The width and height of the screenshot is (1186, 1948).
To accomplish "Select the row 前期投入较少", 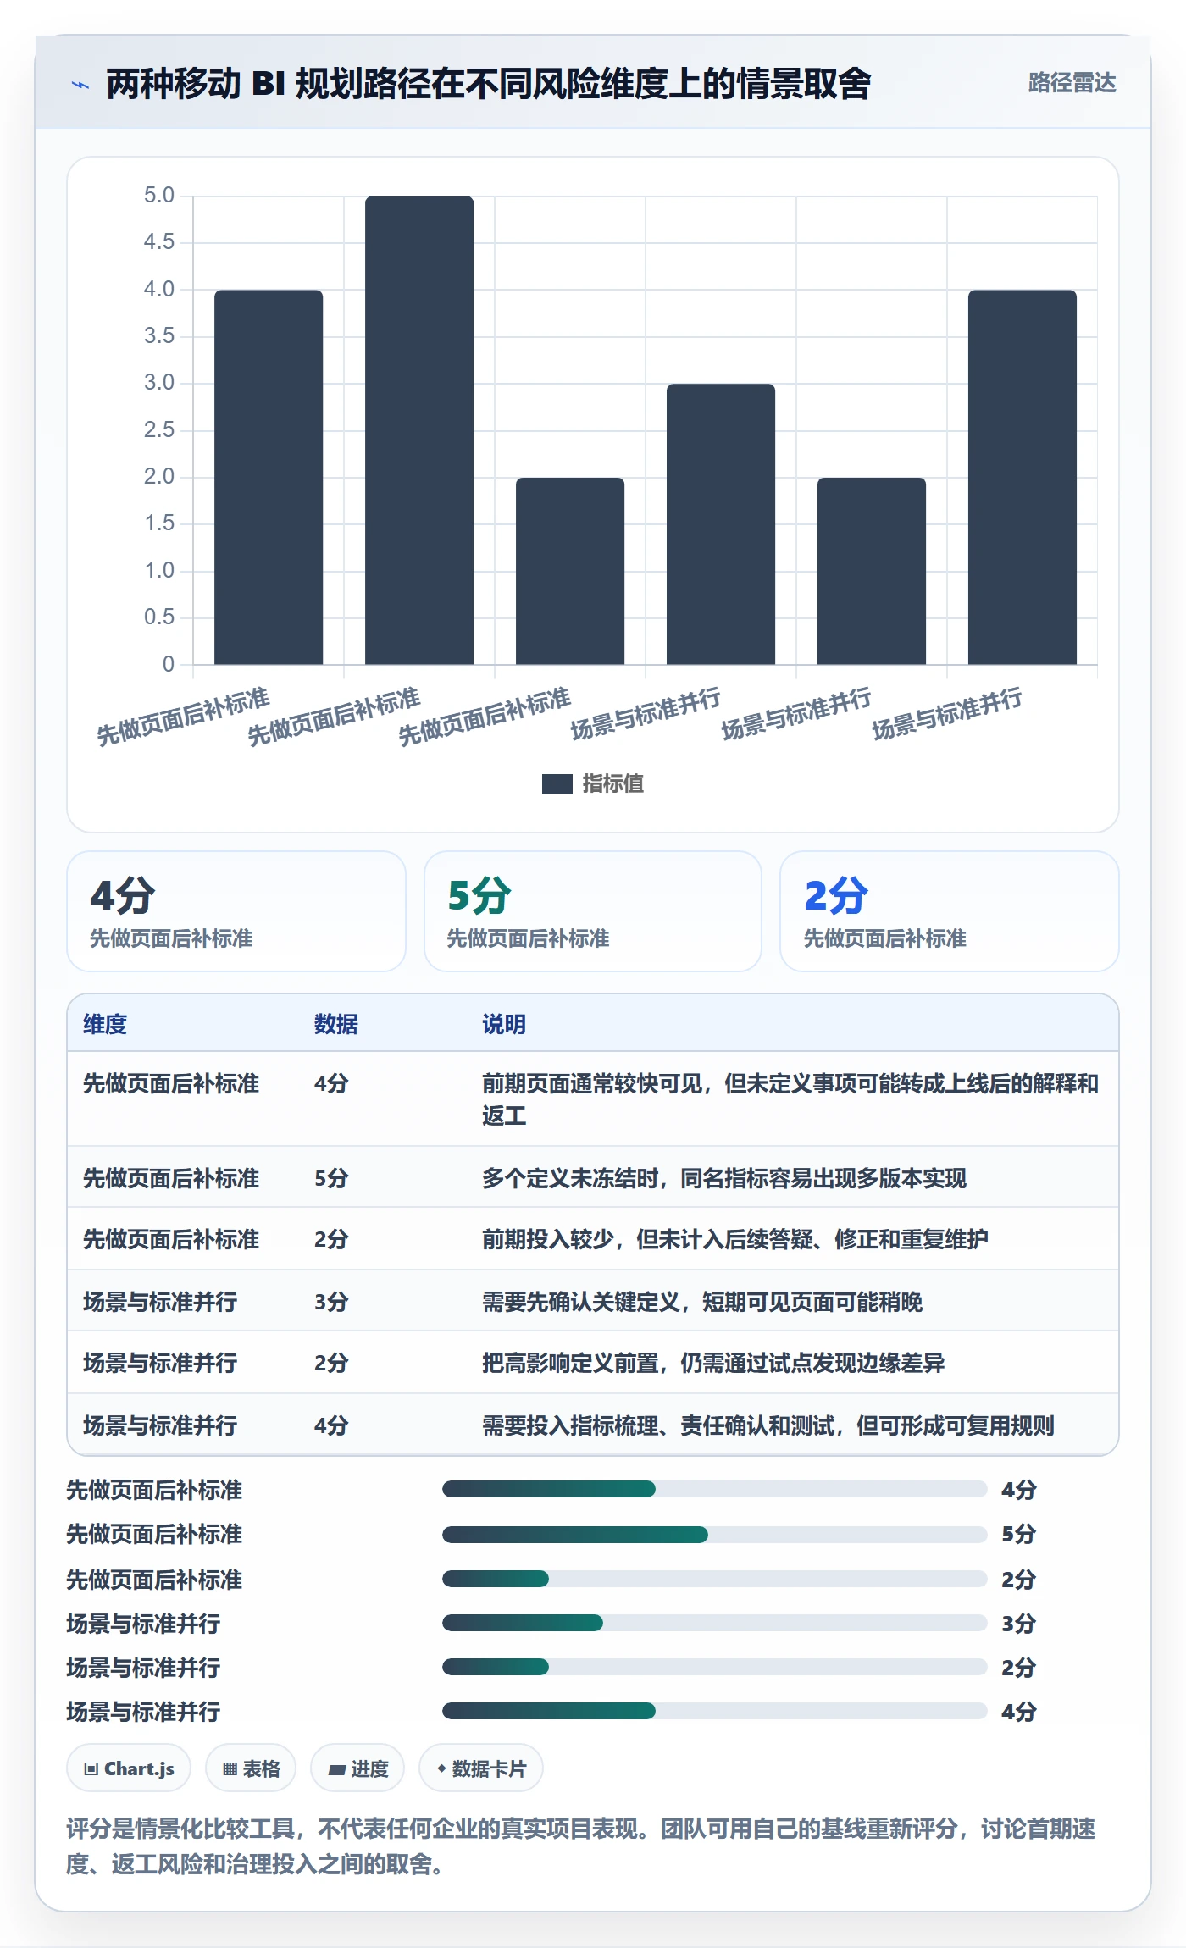I will tap(593, 1239).
